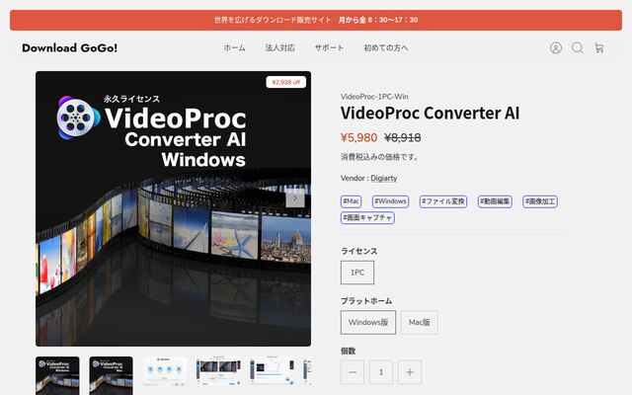This screenshot has height=395, width=632.
Task: Open the サポート menu item
Action: pyautogui.click(x=329, y=47)
